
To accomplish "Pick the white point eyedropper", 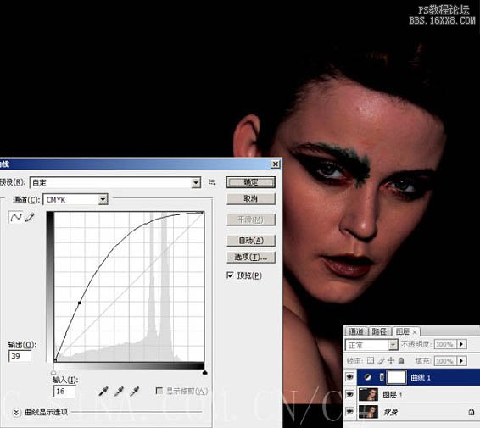I will pyautogui.click(x=134, y=391).
